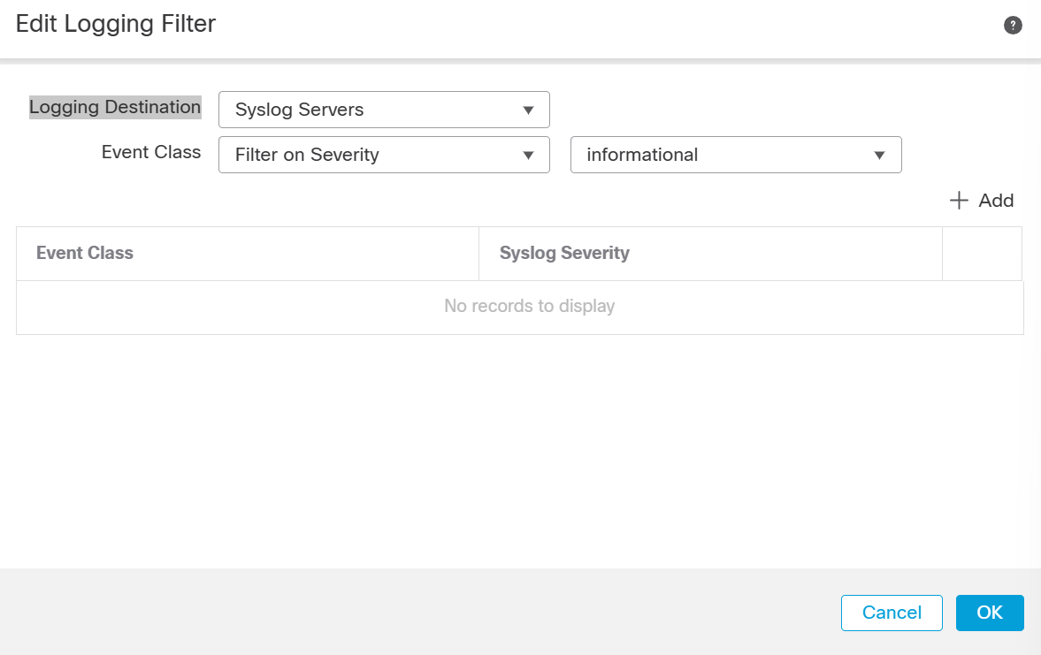Click the No records to display row
Image resolution: width=1041 pixels, height=655 pixels.
pos(529,306)
